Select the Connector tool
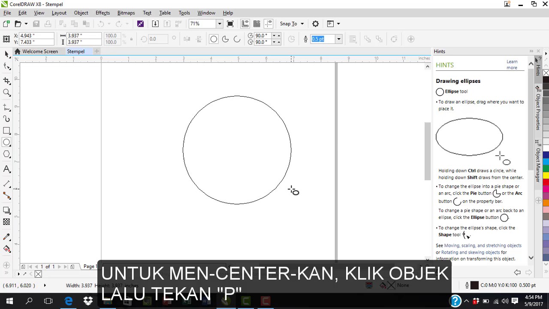The image size is (549, 309). click(6, 195)
